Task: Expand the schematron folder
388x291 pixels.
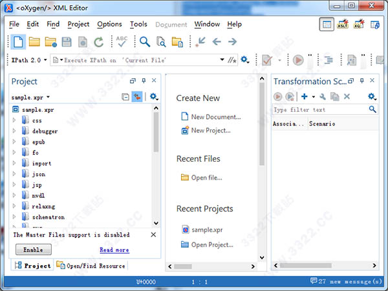Action: [x=14, y=217]
